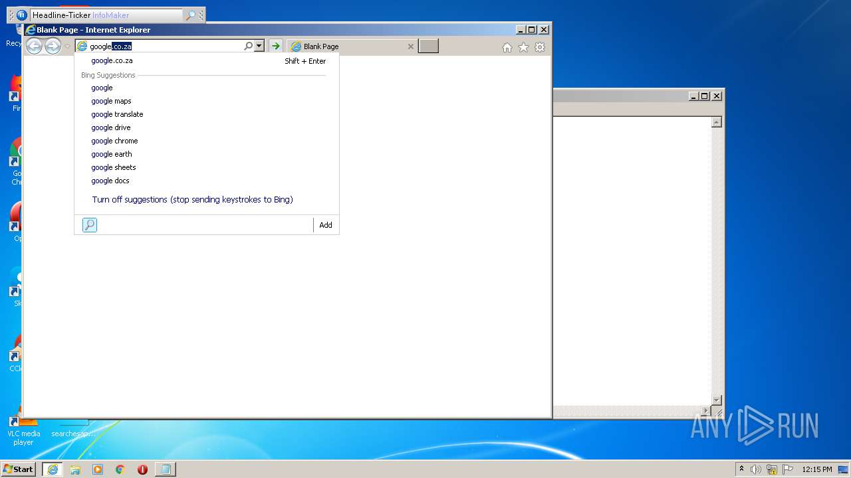
Task: Open Google Chrome taskbar icon
Action: coord(120,469)
